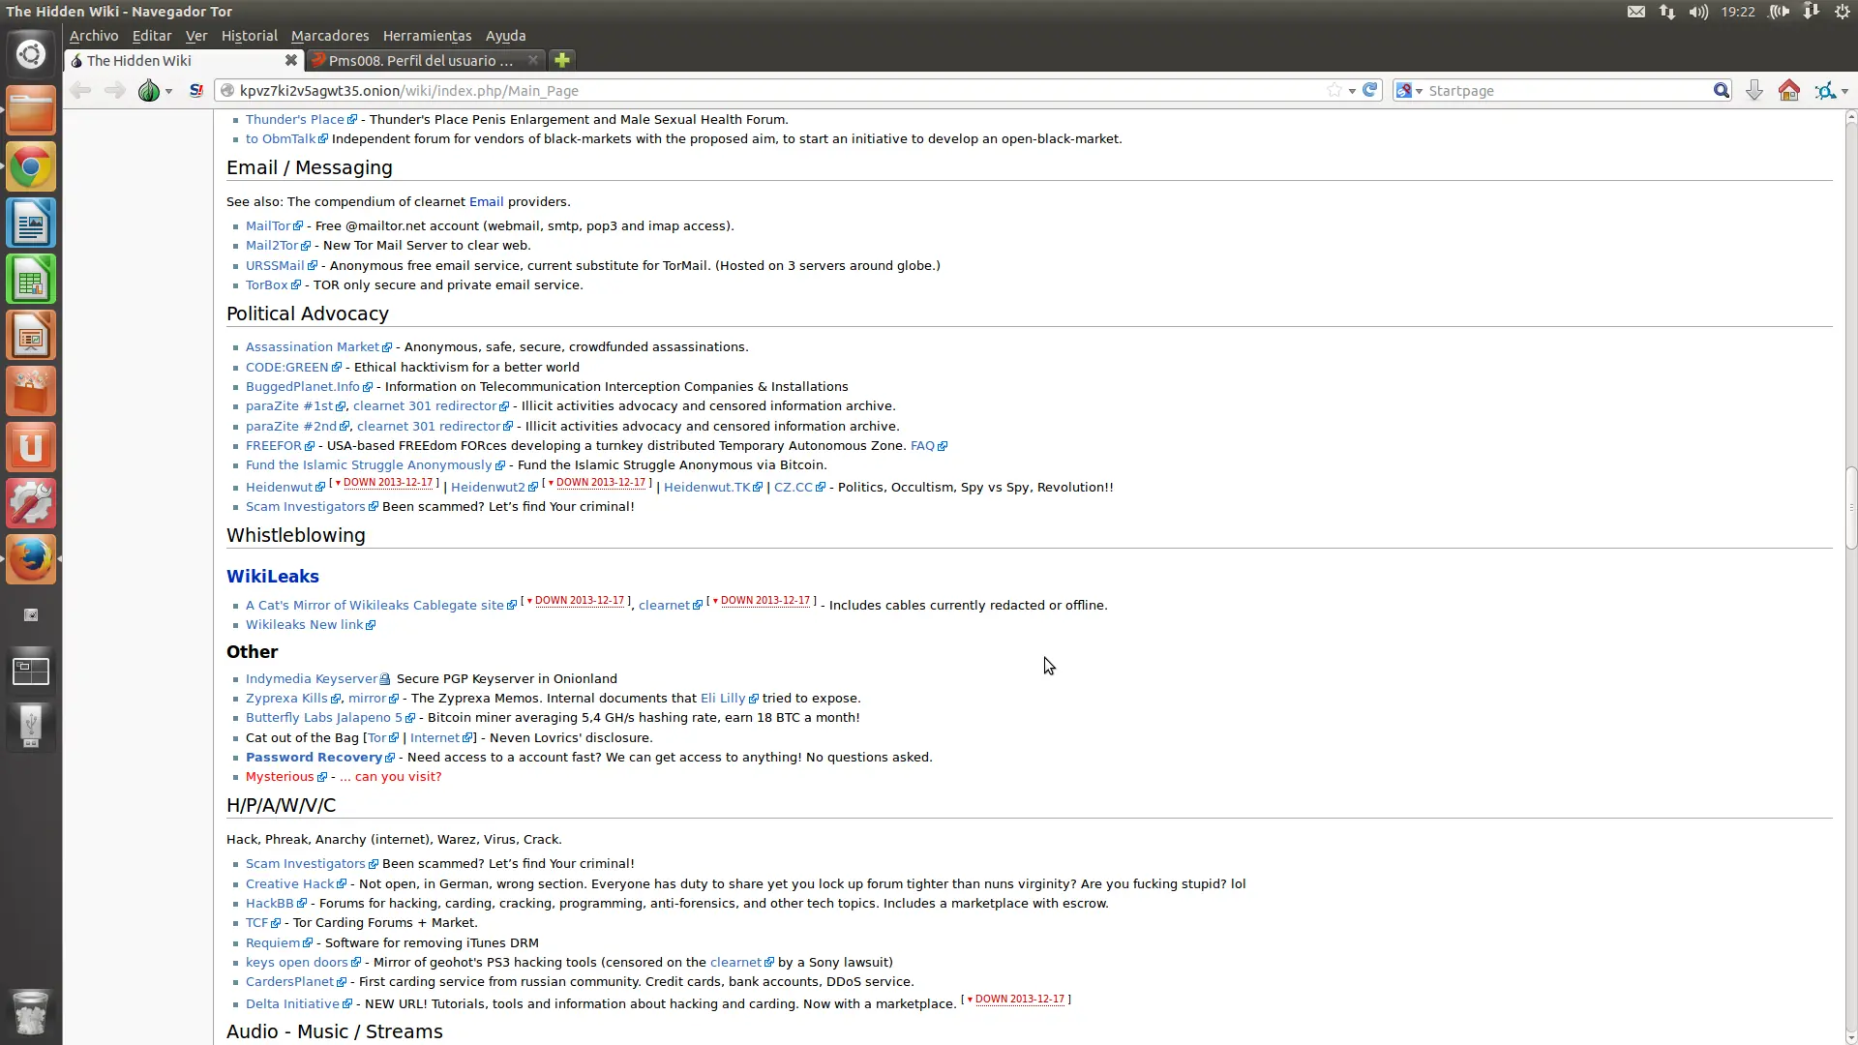Open the TorBox link
Image resolution: width=1858 pixels, height=1045 pixels.
(x=267, y=284)
